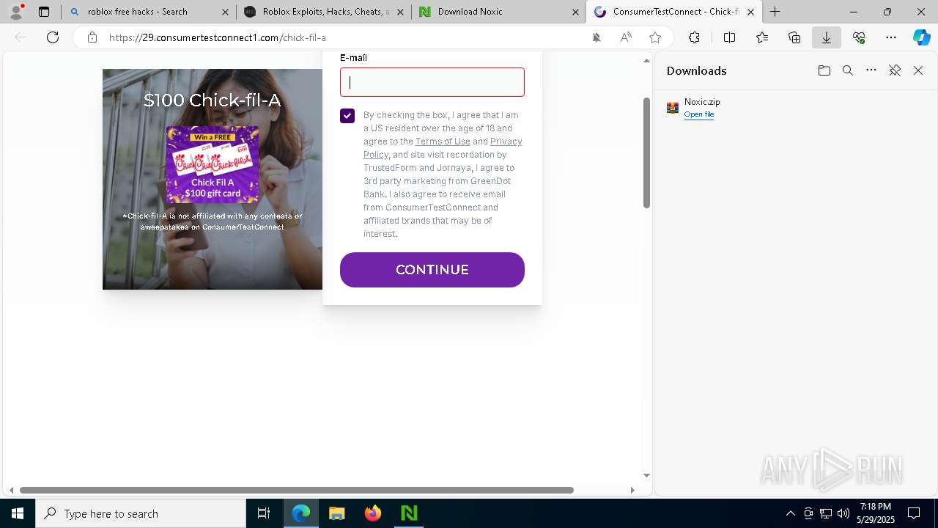938x528 pixels.
Task: Close the Roblox Exploits tab
Action: point(400,12)
